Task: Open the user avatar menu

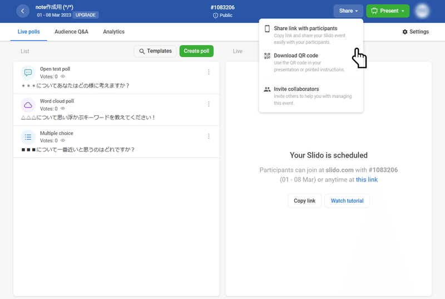Action: (x=422, y=11)
